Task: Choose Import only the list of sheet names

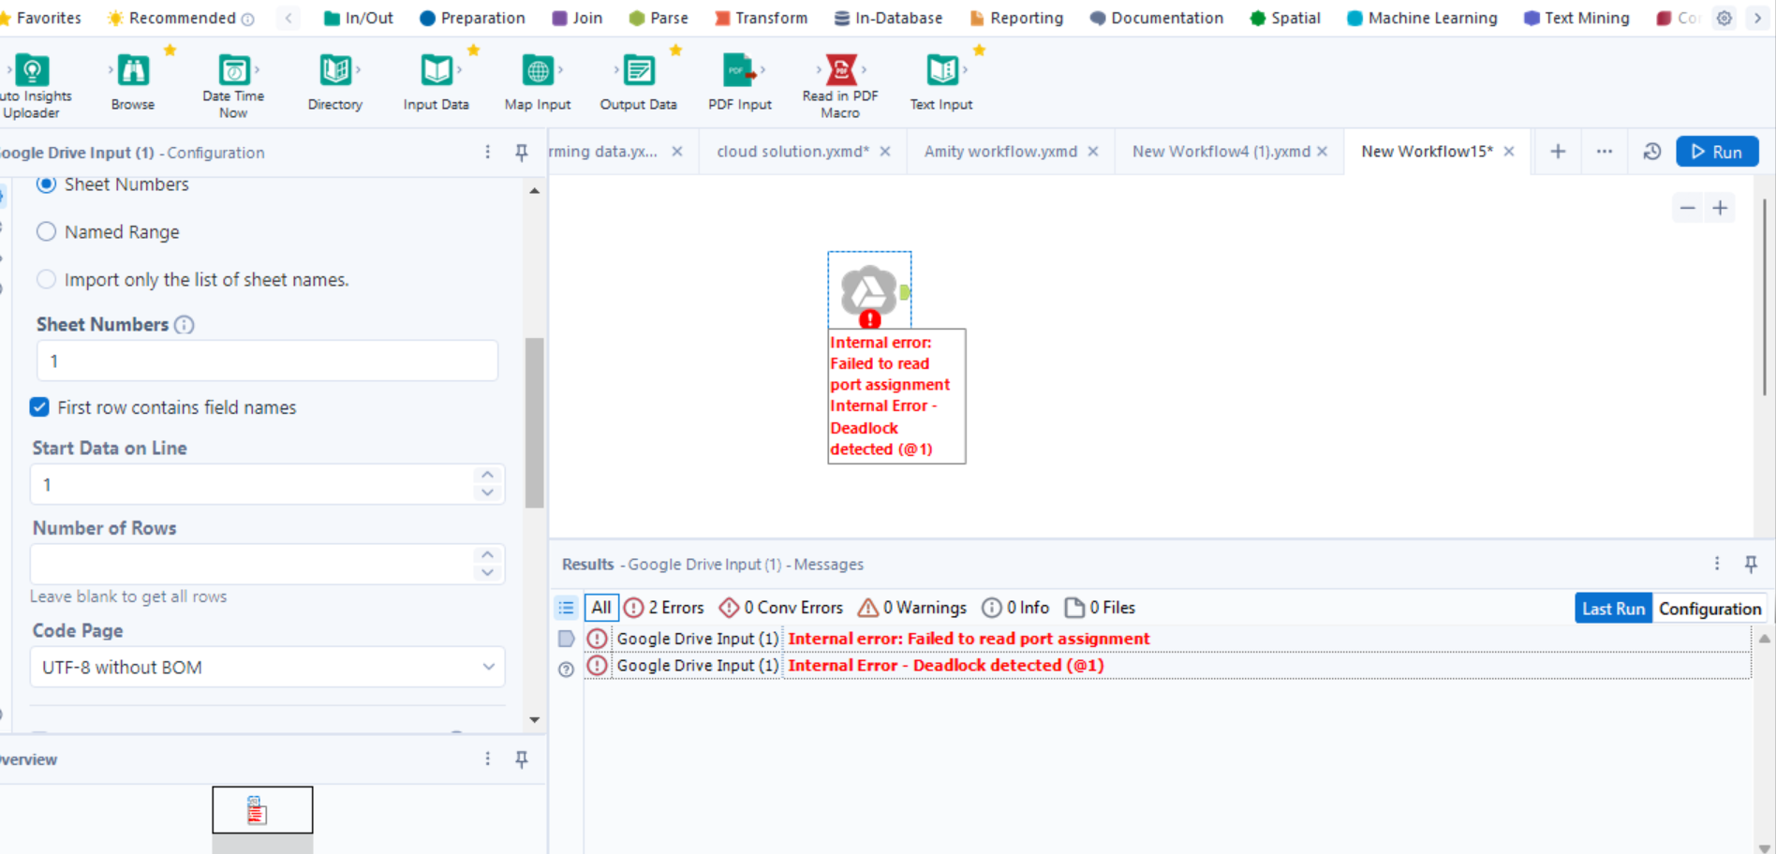Action: pos(46,279)
